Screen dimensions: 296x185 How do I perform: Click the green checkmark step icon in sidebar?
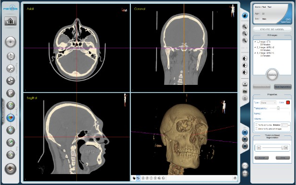tap(10, 142)
